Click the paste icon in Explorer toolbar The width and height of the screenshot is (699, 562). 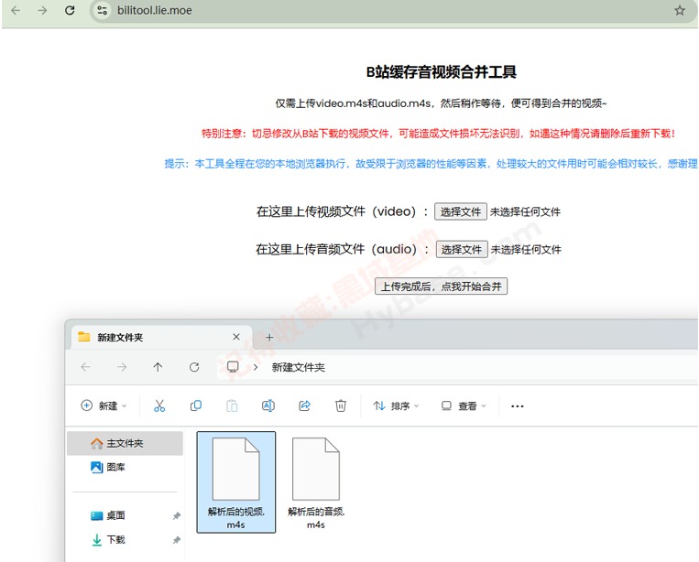(x=232, y=405)
